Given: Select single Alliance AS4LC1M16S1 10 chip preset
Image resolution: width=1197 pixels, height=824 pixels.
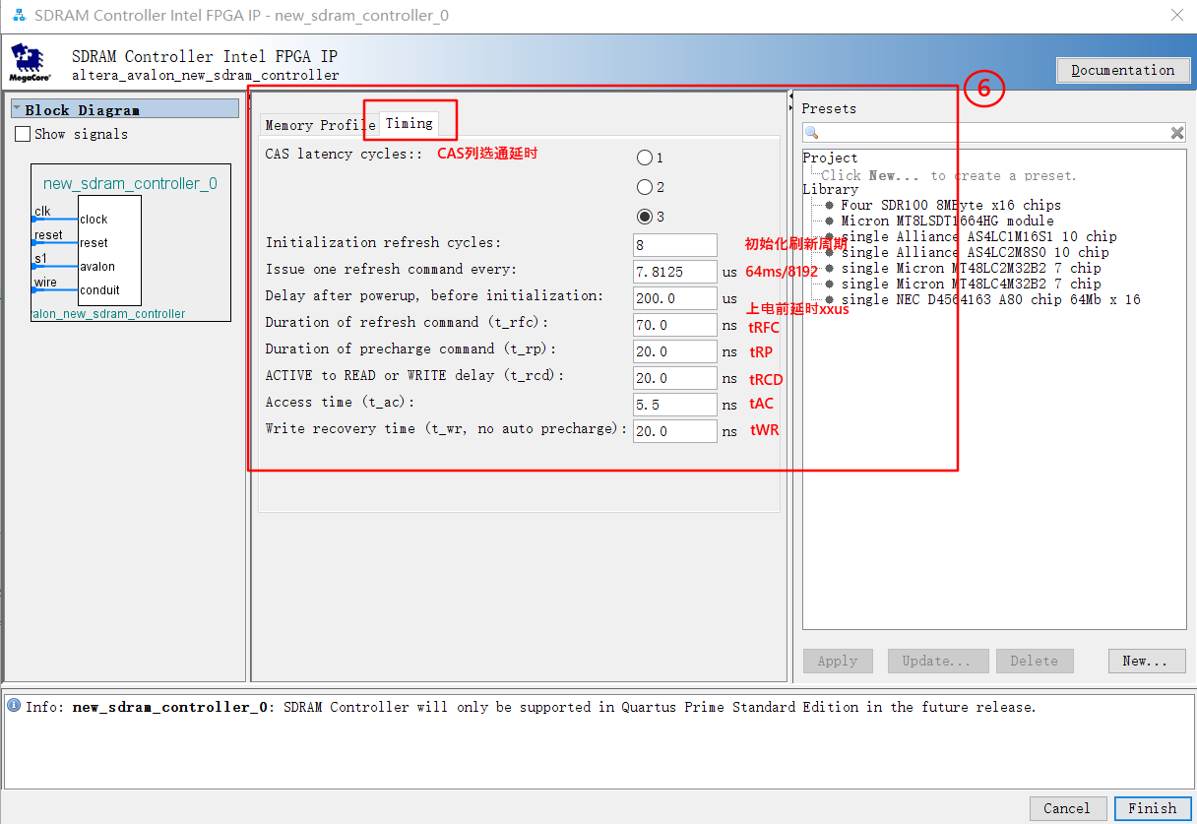Looking at the screenshot, I should 978,236.
